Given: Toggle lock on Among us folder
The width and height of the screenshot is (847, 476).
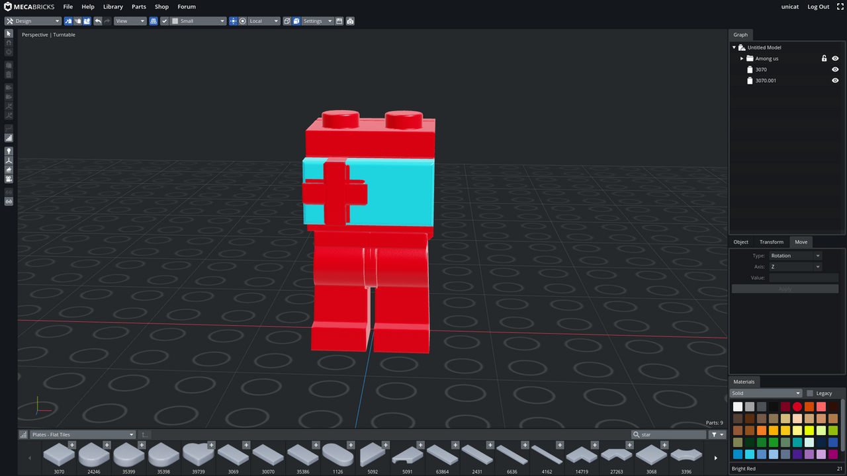Looking at the screenshot, I should click(x=824, y=58).
